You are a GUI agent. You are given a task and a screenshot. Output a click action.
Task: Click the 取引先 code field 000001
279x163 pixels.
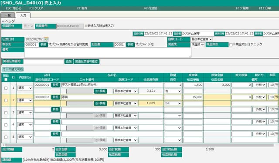coord(32,44)
